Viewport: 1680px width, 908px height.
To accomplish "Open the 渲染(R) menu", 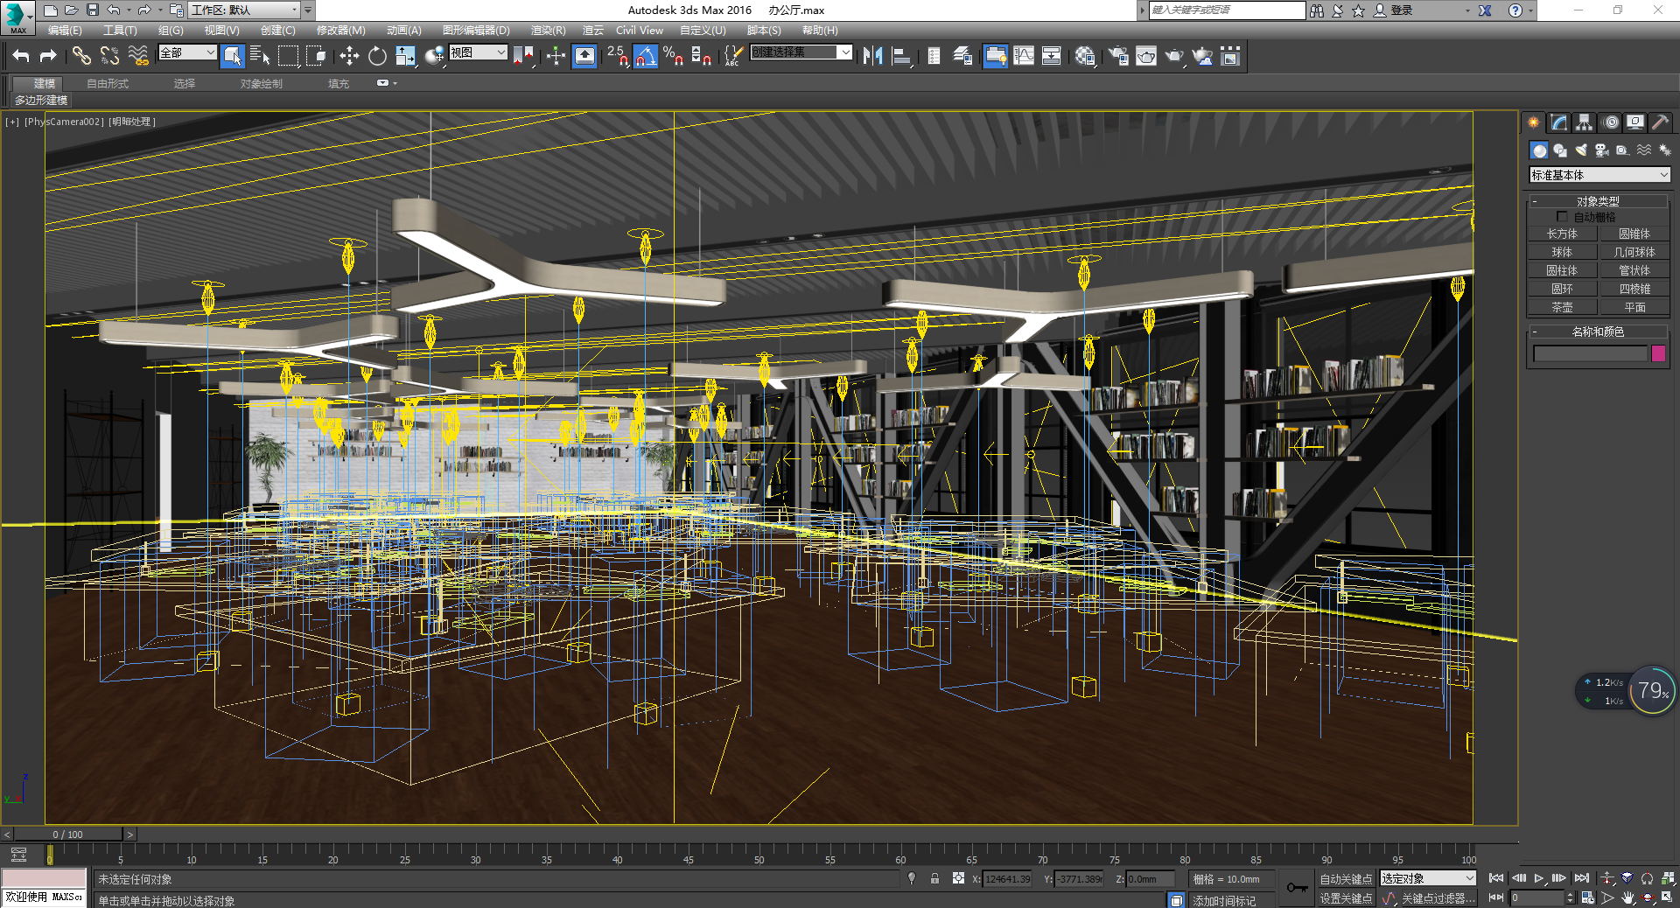I will 548,30.
